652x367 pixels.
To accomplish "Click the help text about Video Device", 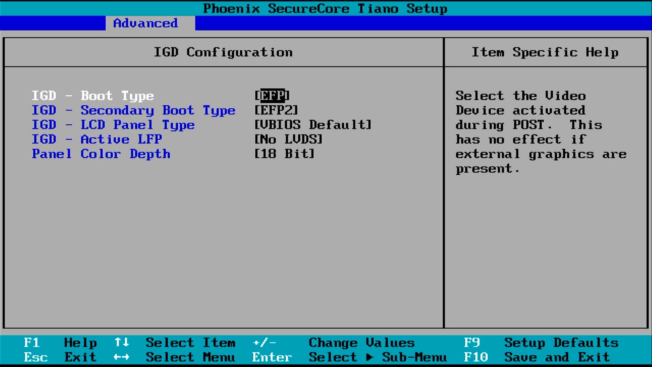I will point(541,132).
